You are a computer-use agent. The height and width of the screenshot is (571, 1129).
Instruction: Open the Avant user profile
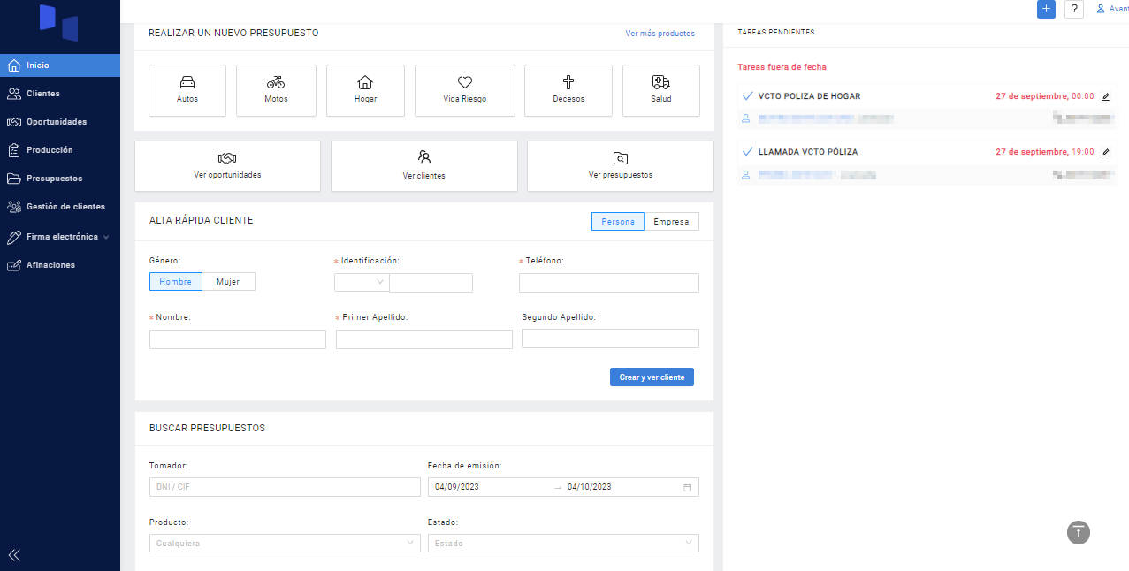tap(1112, 9)
